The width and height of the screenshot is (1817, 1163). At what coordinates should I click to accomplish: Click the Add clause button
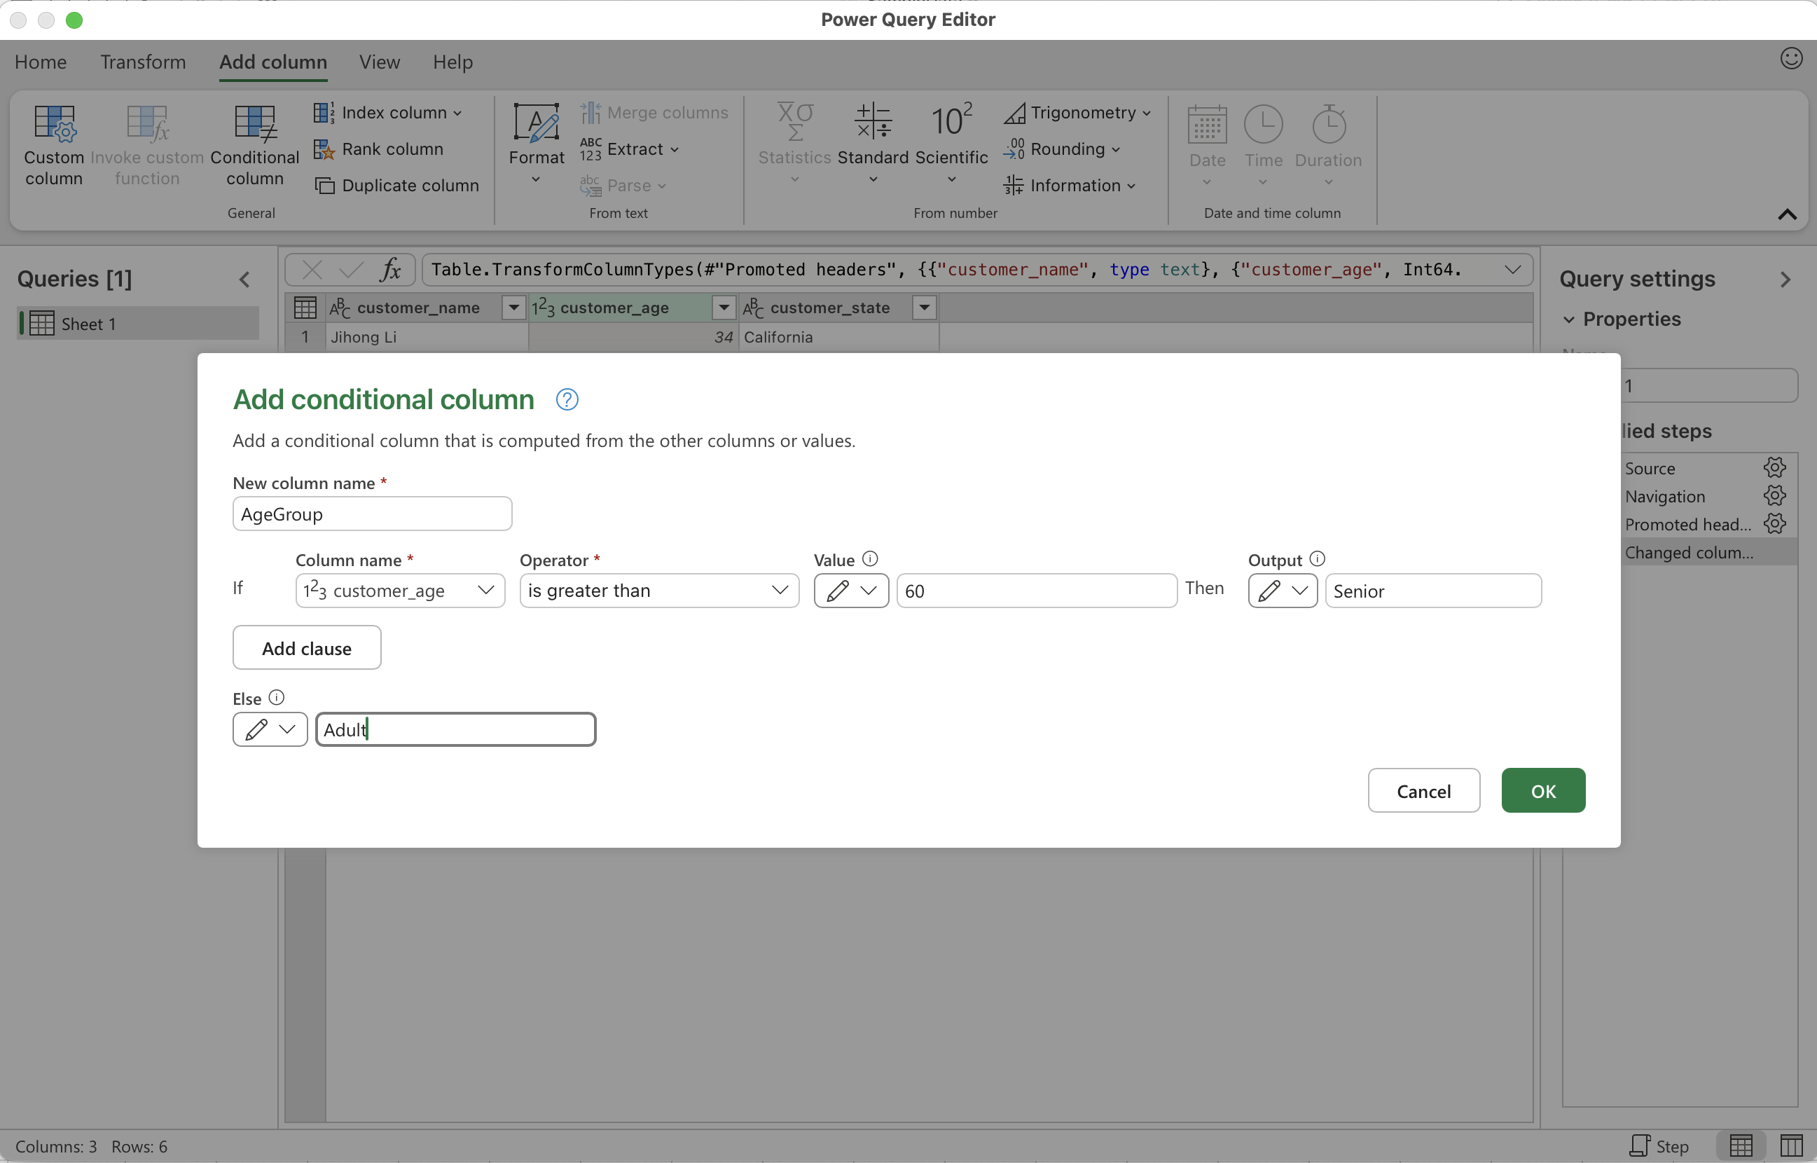[307, 648]
